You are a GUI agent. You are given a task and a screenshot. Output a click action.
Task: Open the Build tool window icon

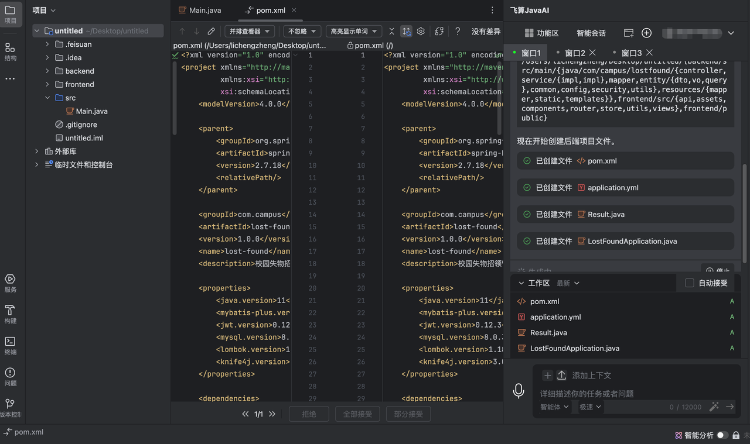(10, 314)
